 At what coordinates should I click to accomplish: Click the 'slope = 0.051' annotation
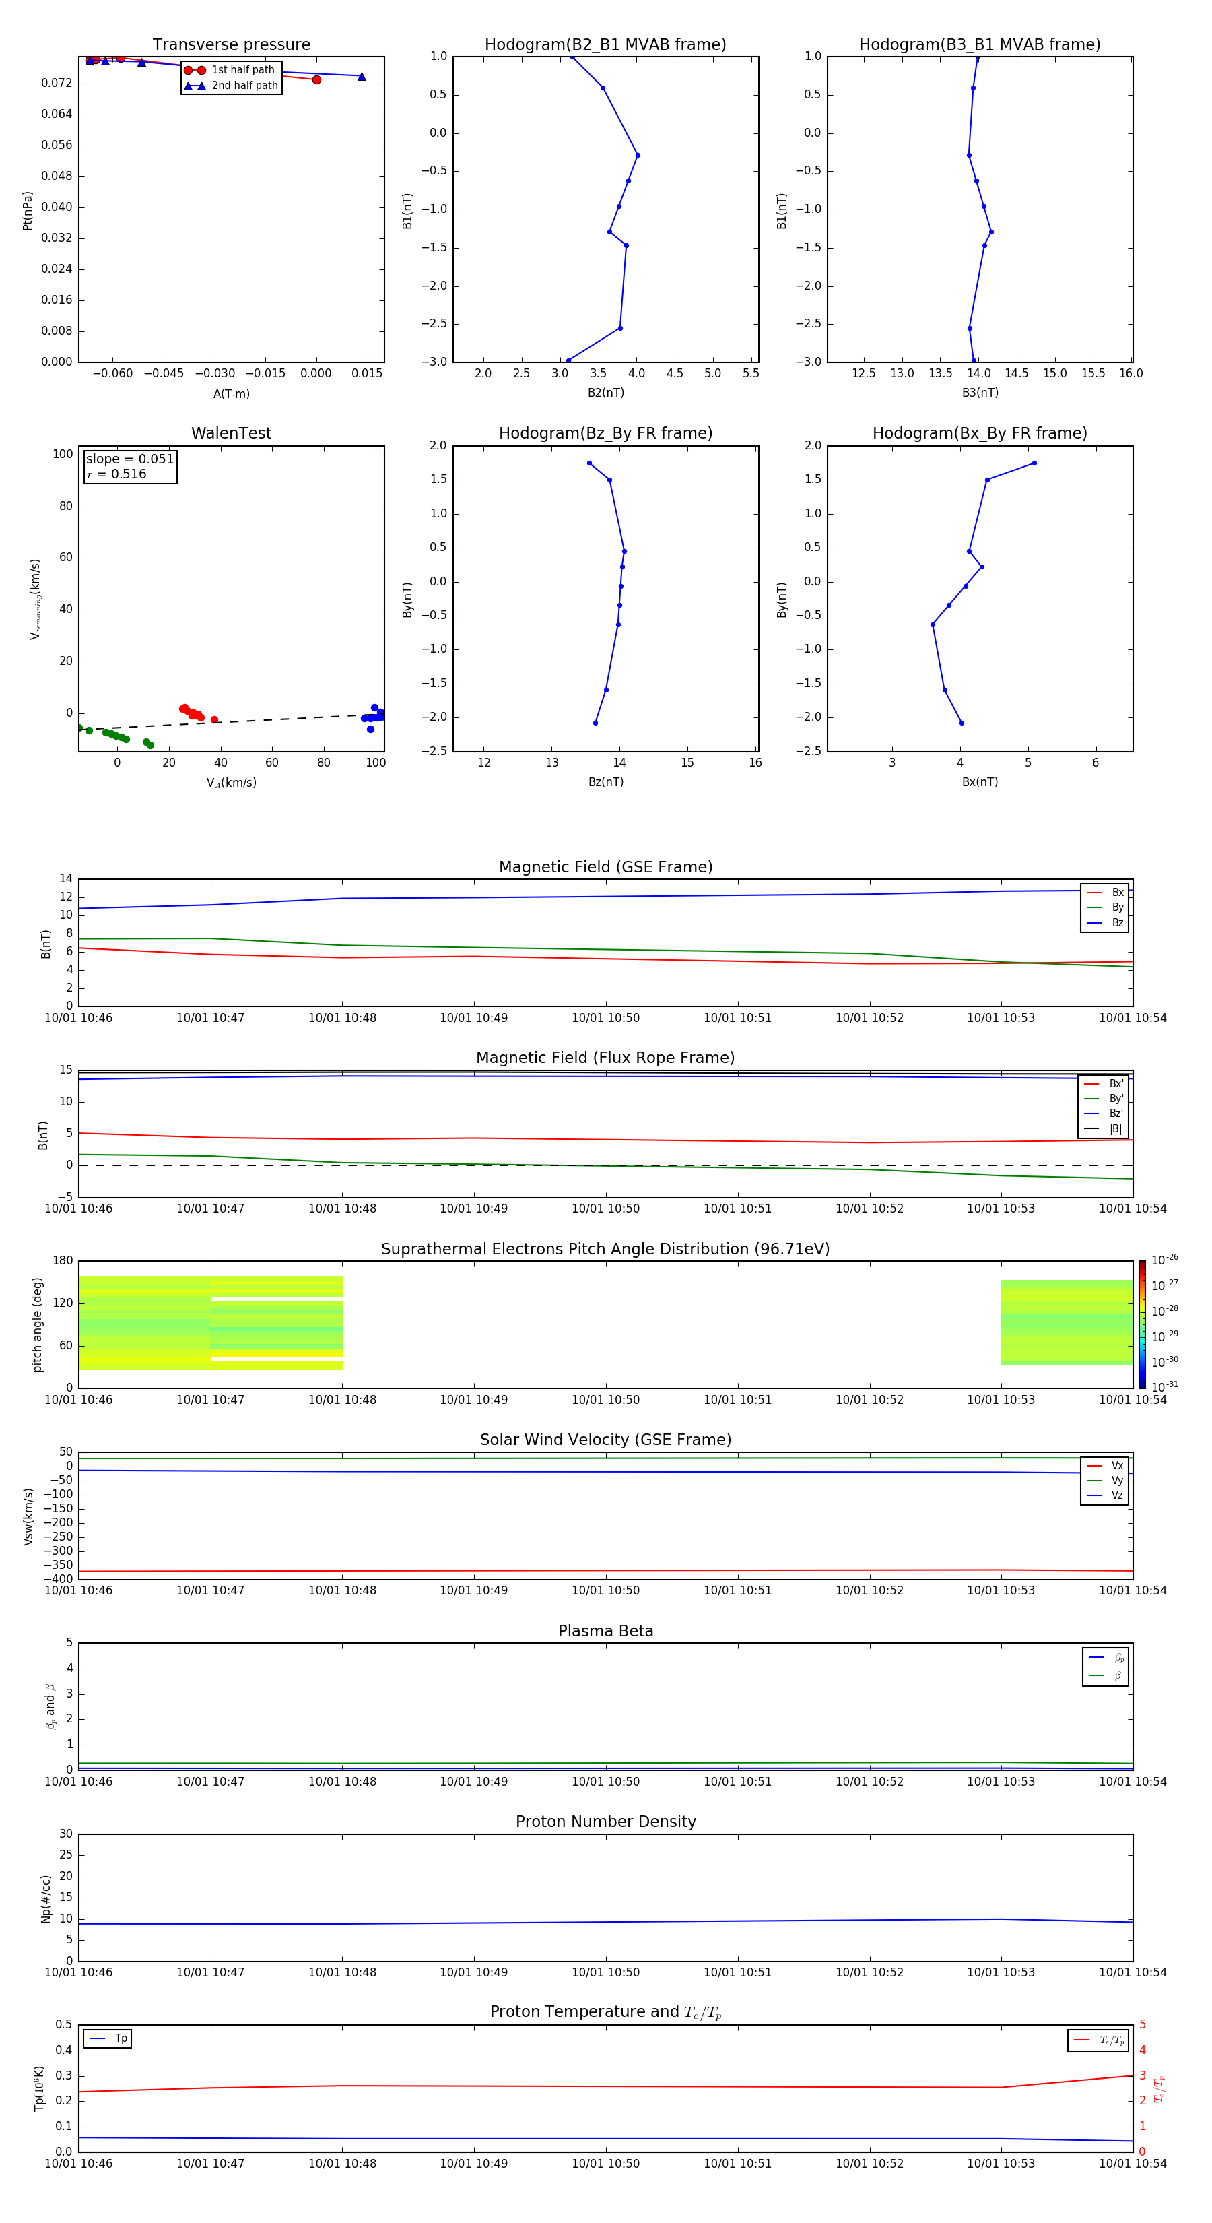pos(129,459)
